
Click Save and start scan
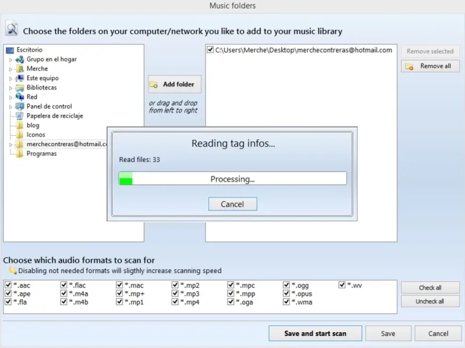coord(315,333)
